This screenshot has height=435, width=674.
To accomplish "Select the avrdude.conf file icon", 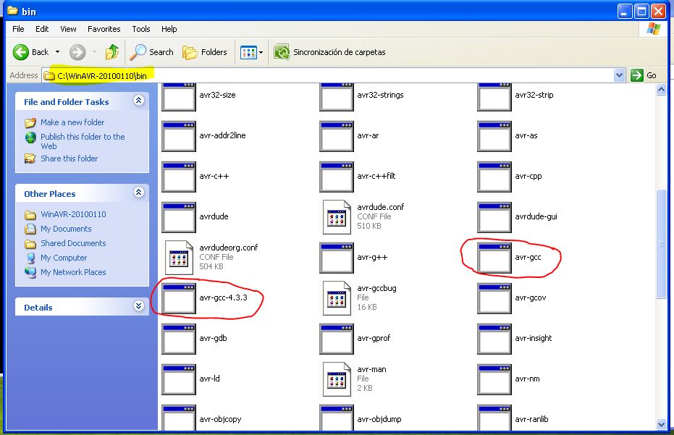I will point(337,217).
